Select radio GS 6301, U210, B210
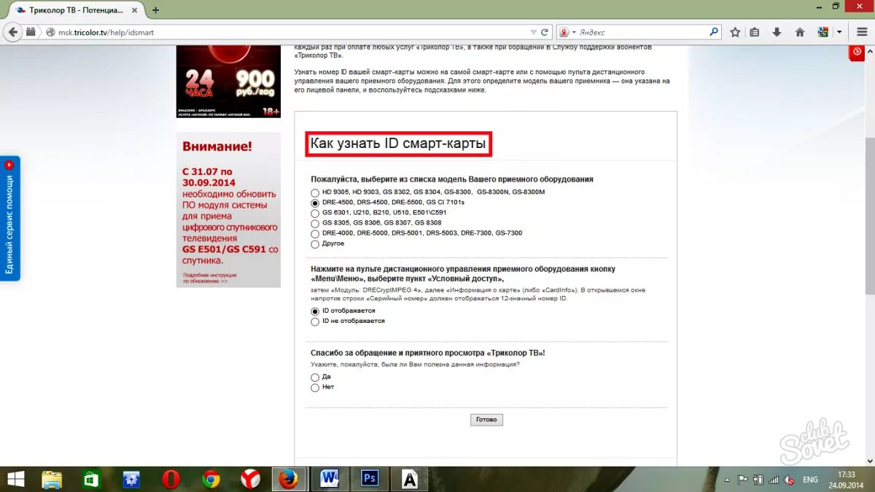Screen dimensions: 875x492 (x=315, y=213)
